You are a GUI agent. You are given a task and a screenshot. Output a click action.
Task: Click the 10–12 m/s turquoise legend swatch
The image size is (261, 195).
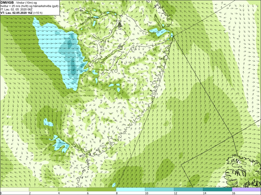pyautogui.click(x=159, y=189)
